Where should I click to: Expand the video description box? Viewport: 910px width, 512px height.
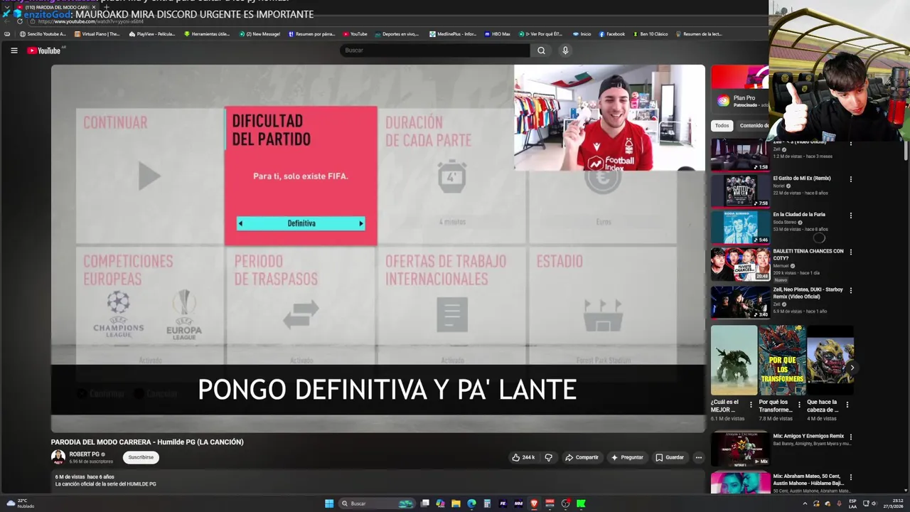[377, 481]
